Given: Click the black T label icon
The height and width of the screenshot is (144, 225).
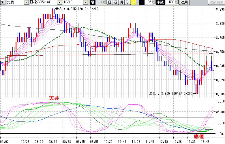Looking at the screenshot, I should click(141, 2).
